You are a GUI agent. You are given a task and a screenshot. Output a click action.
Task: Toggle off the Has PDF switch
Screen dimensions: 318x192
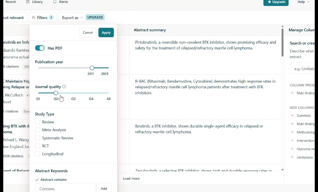(40, 48)
